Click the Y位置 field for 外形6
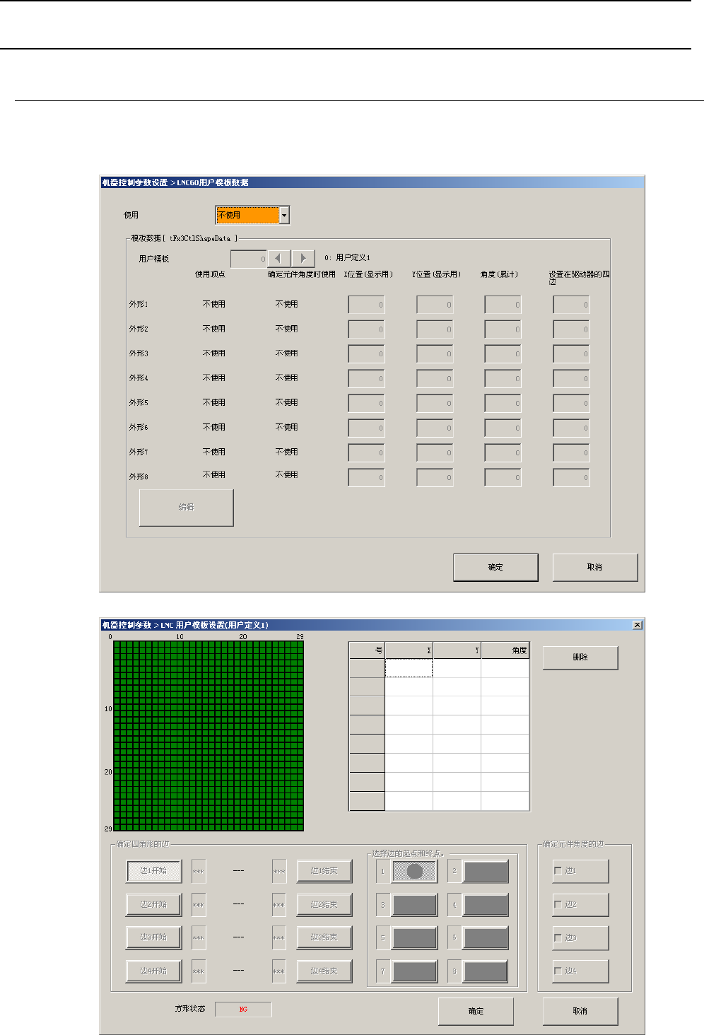Image resolution: width=704 pixels, height=1035 pixels. [x=435, y=428]
